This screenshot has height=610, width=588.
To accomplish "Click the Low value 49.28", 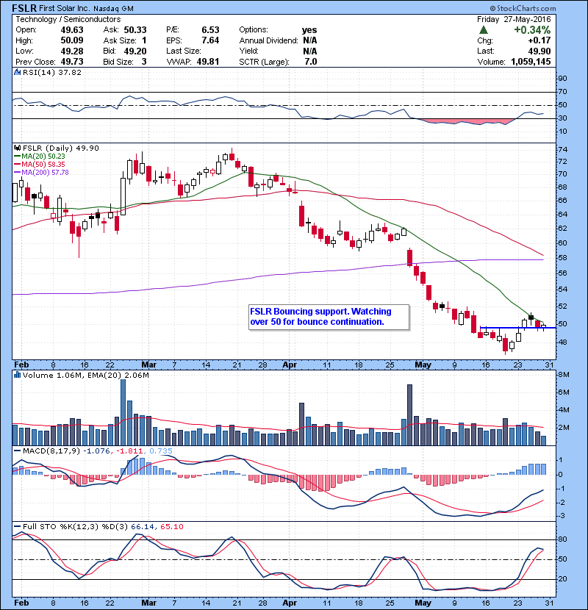I will point(72,51).
